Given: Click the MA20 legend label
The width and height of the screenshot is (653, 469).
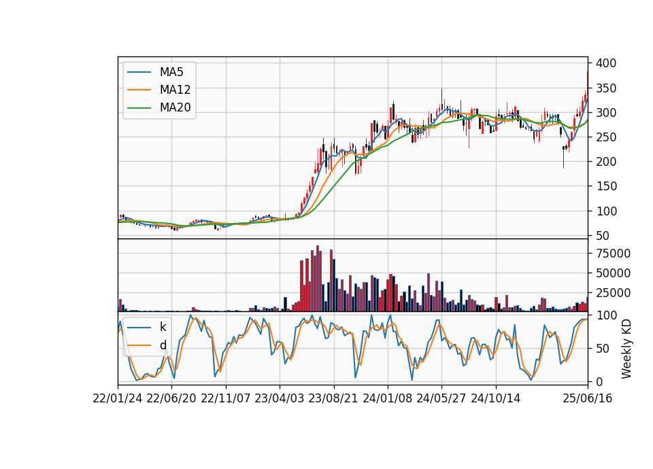Looking at the screenshot, I should coord(175,107).
